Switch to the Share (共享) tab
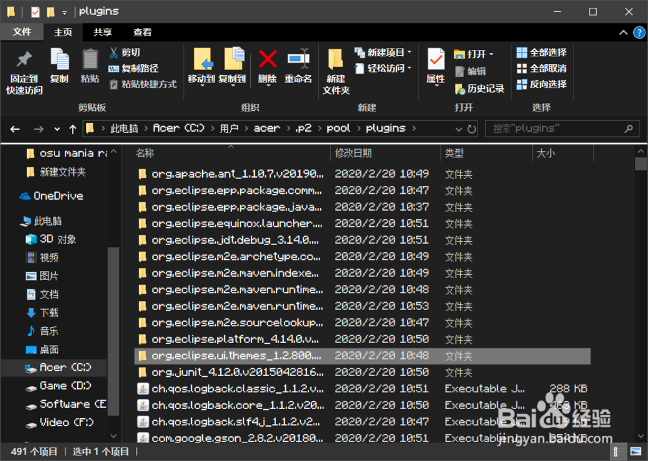The height and width of the screenshot is (461, 648). pyautogui.click(x=102, y=32)
